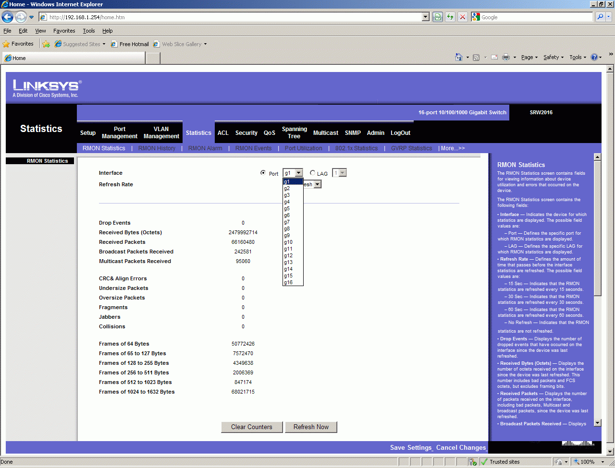615x468 pixels.
Task: Open the RMON History sub-page link
Action: pos(157,148)
